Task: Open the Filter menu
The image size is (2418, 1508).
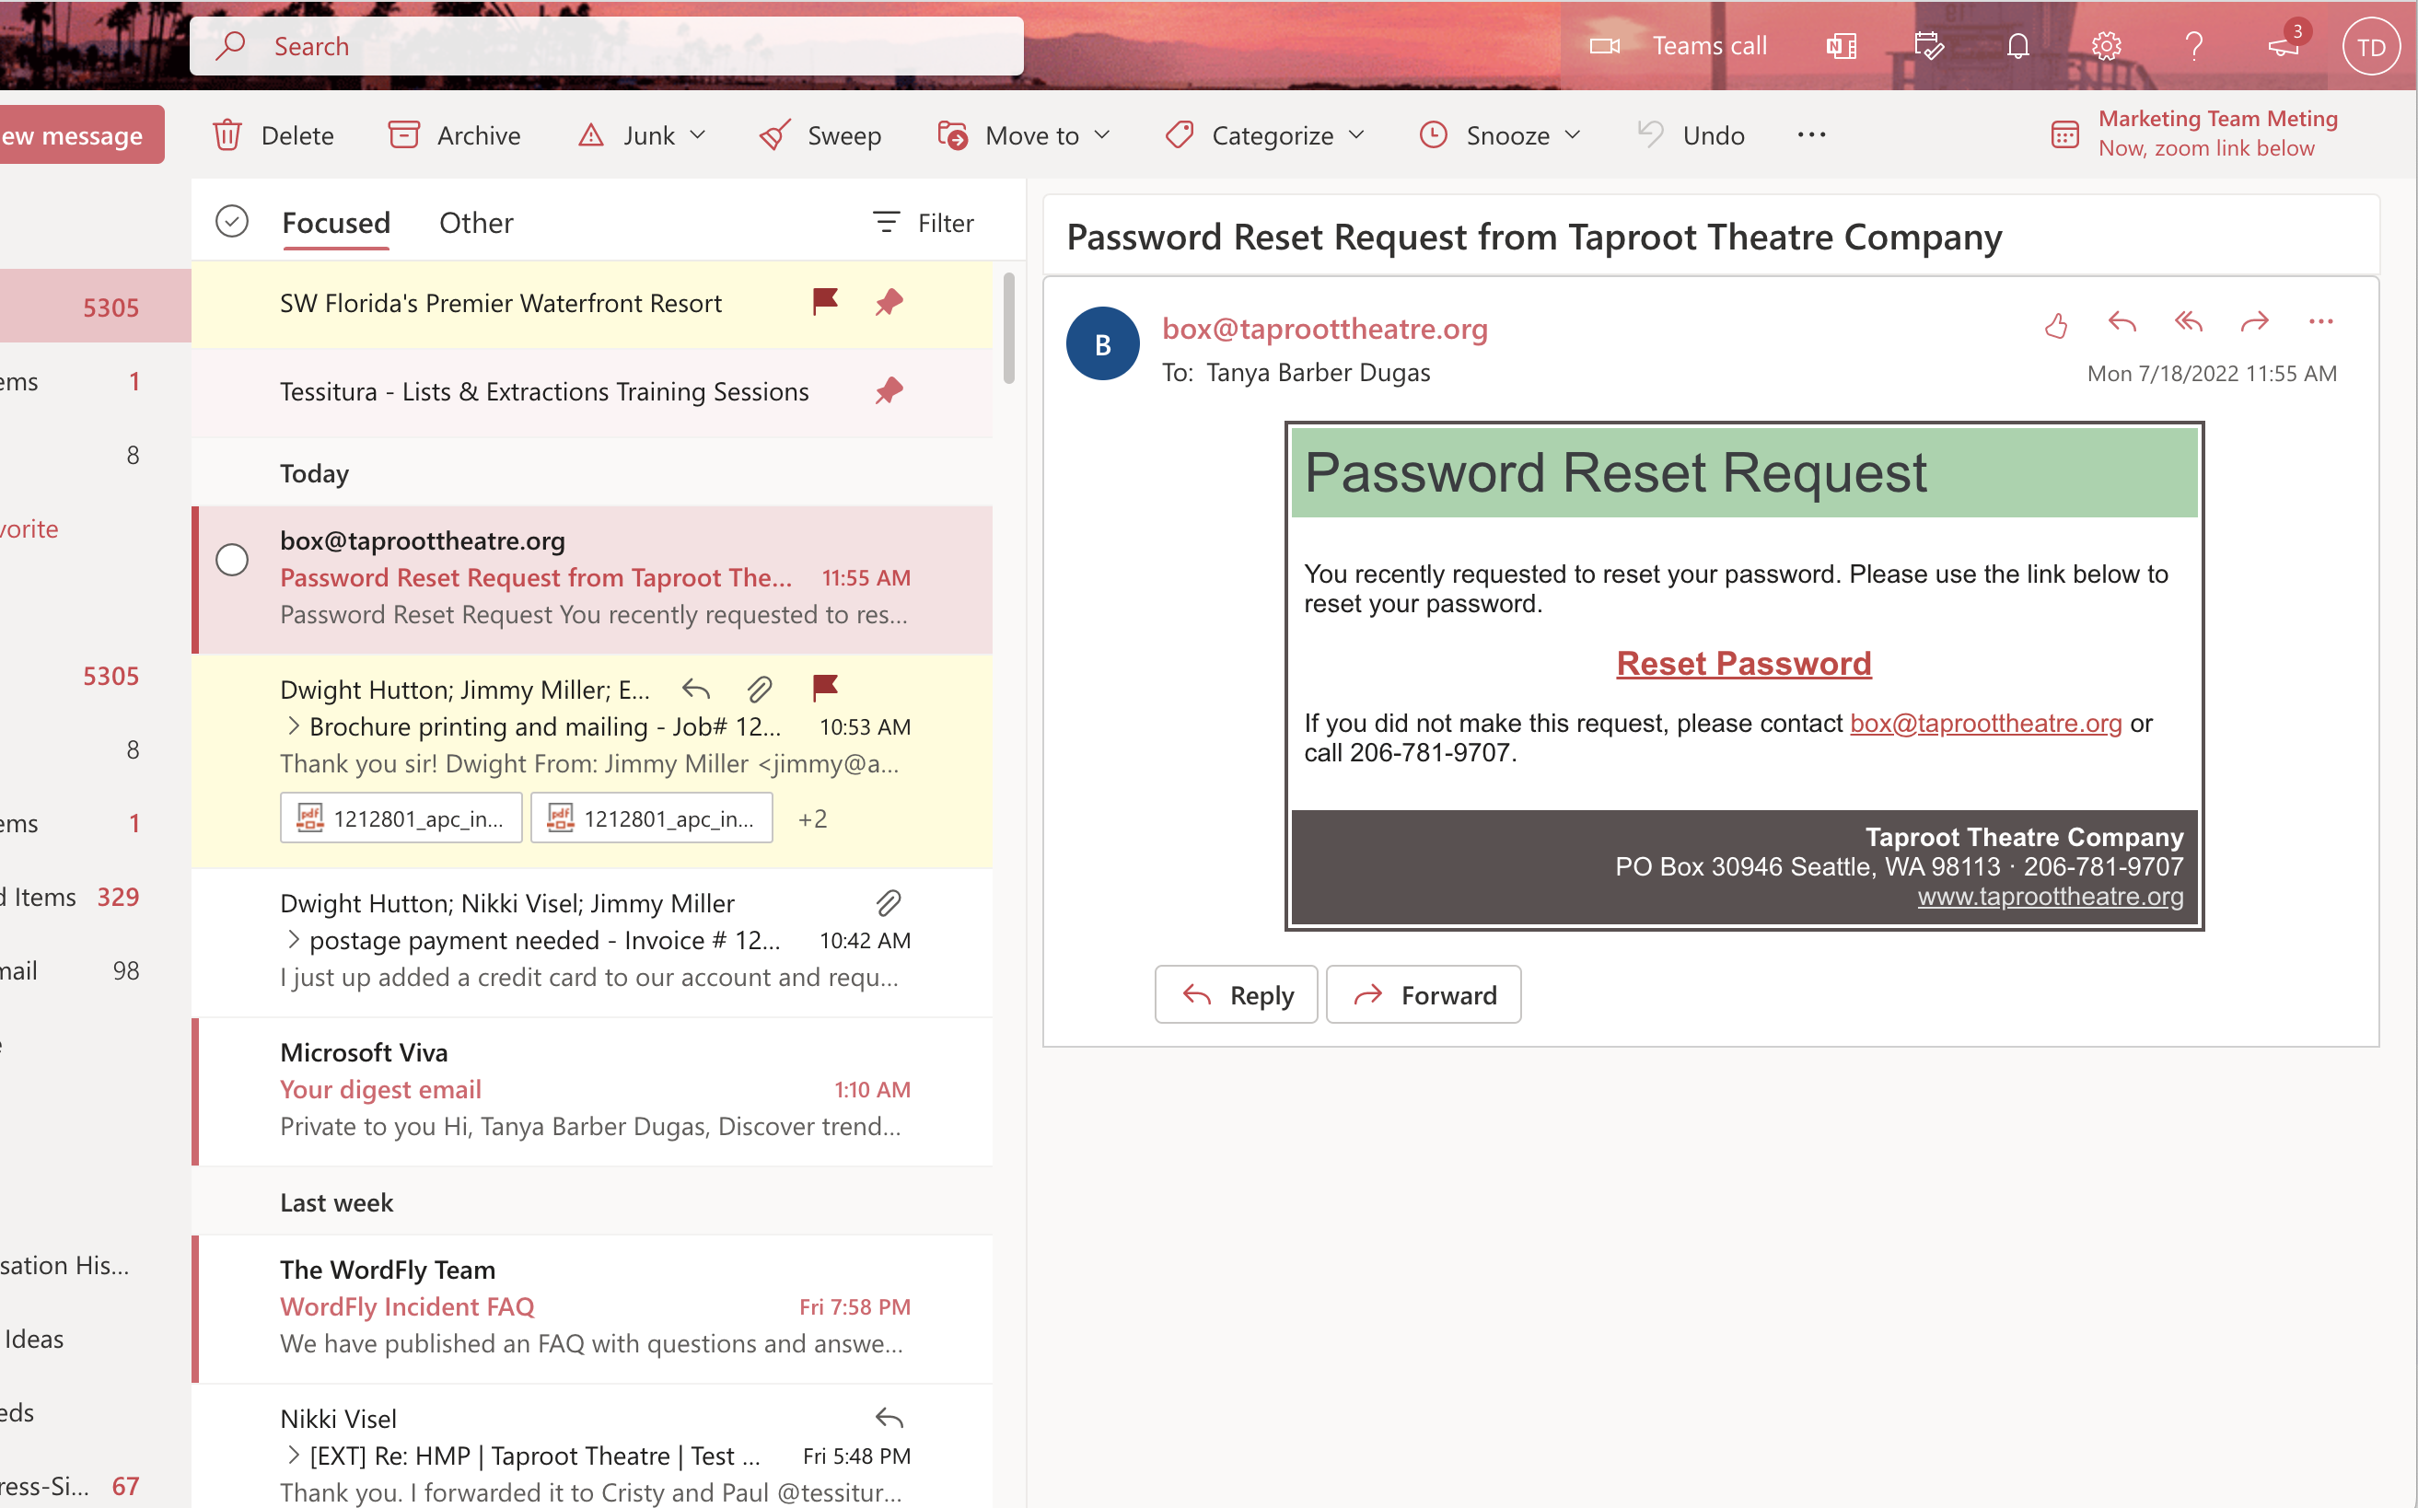Action: tap(923, 223)
